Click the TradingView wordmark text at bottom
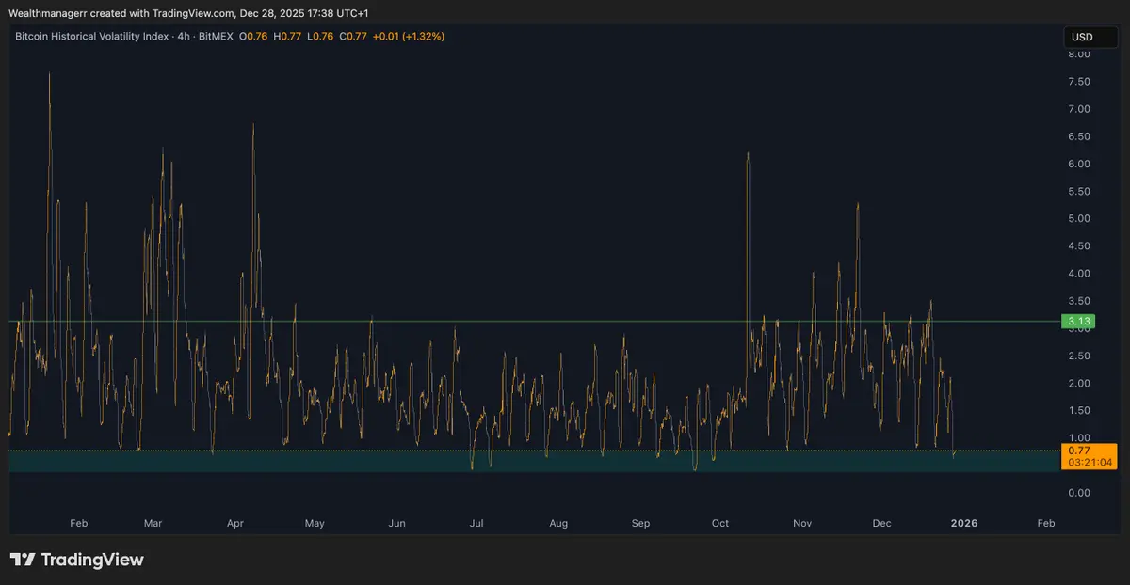 point(91,560)
